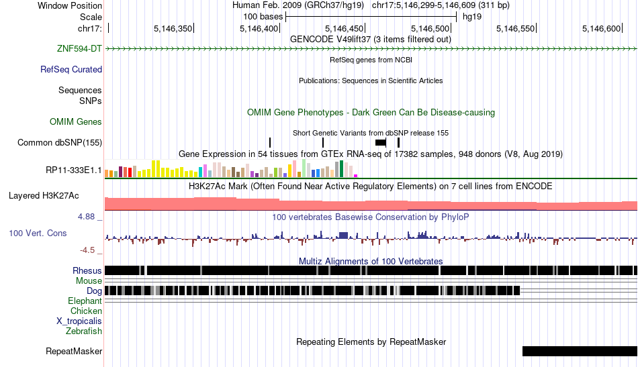Click the 100 bases scale bar text
This screenshot has width=638, height=367.
(263, 17)
